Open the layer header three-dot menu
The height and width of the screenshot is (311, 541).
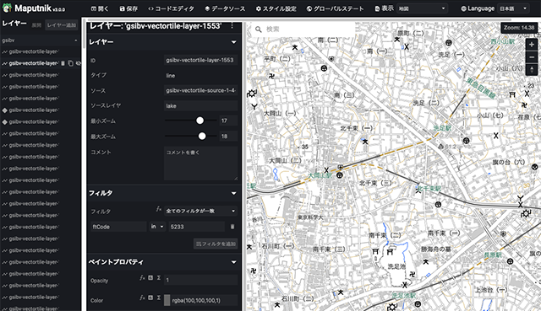(232, 26)
